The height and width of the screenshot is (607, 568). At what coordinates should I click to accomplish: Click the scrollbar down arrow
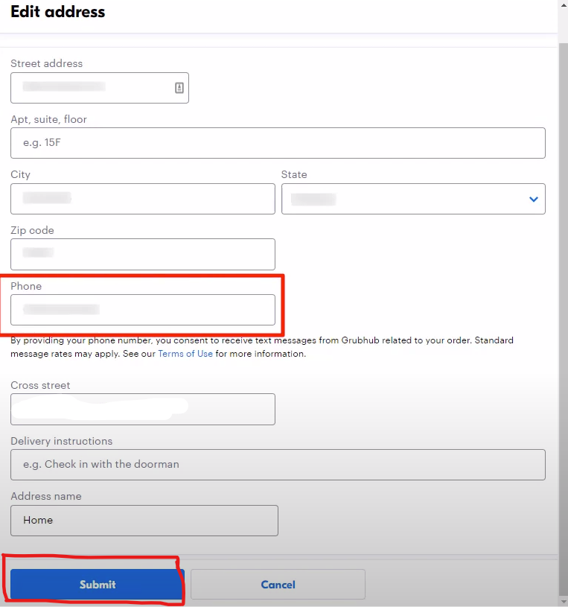[564, 602]
